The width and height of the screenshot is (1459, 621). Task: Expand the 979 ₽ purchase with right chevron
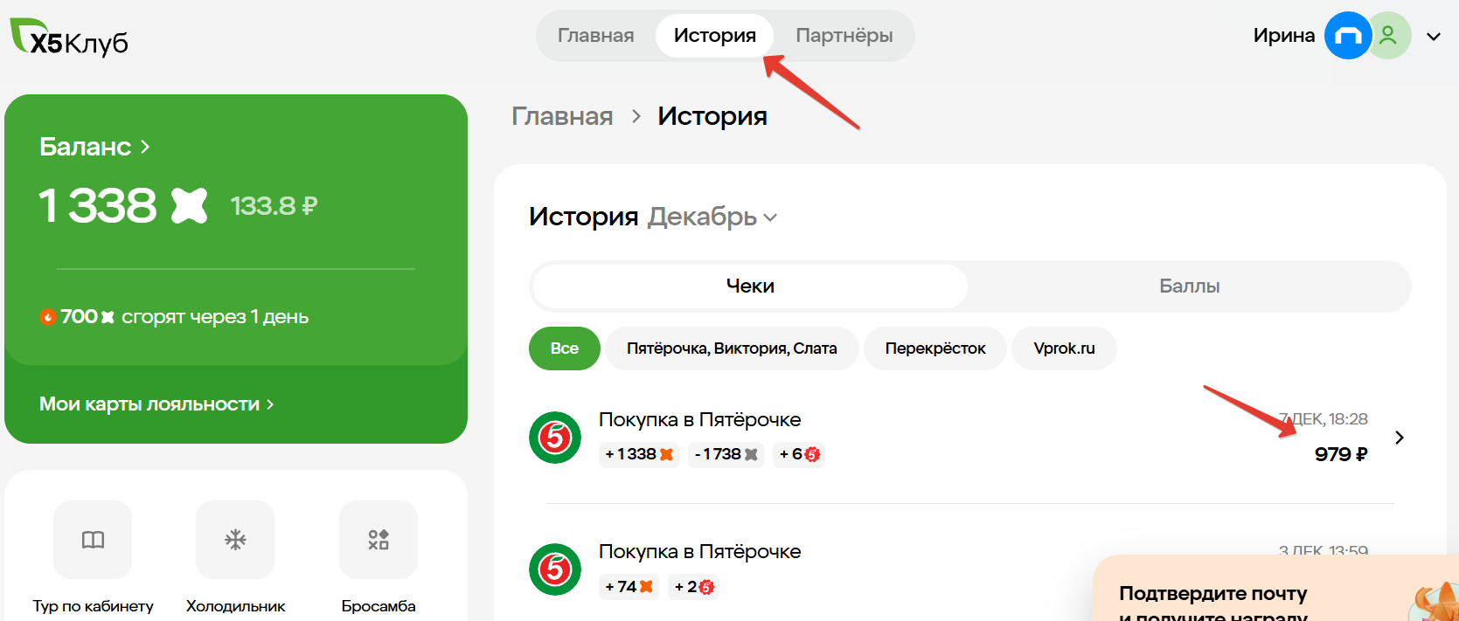pyautogui.click(x=1400, y=438)
